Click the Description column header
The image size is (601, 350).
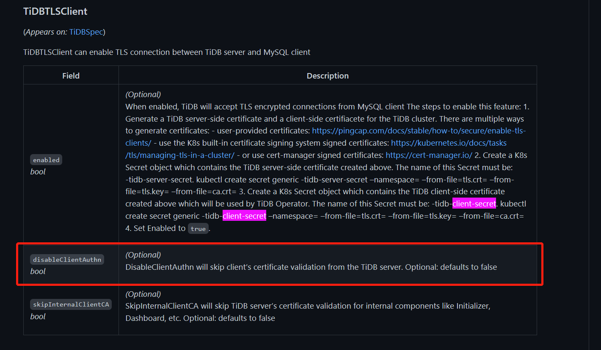328,76
